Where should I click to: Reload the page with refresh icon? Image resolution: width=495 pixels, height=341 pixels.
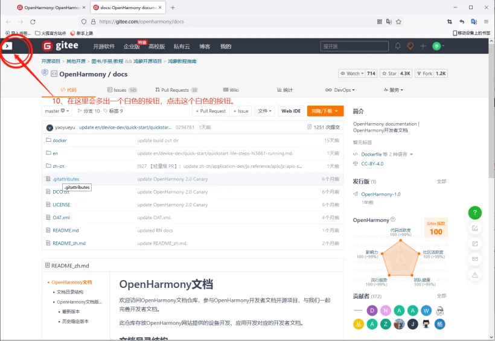pos(33,22)
